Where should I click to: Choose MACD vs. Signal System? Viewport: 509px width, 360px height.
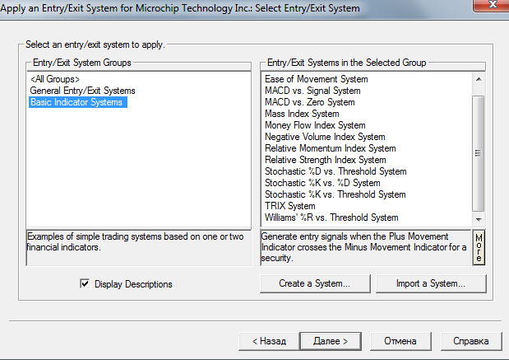pos(312,91)
